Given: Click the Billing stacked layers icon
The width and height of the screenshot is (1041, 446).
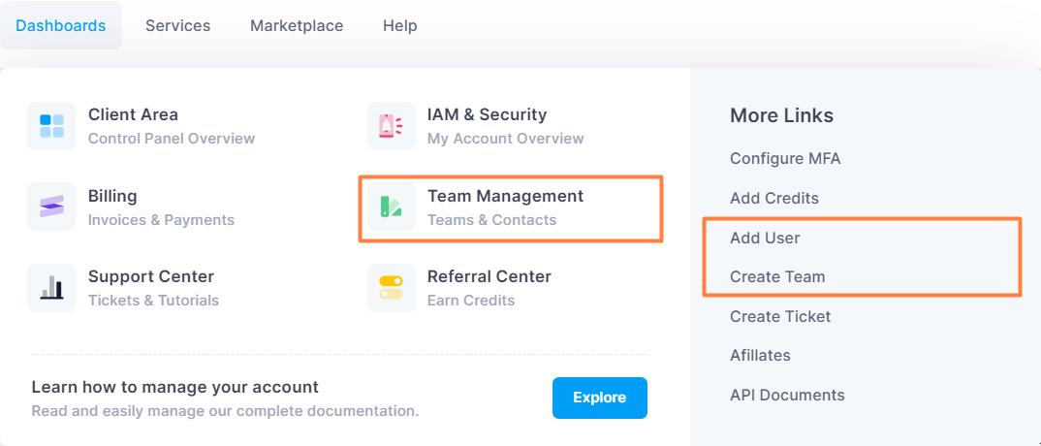Looking at the screenshot, I should [51, 207].
